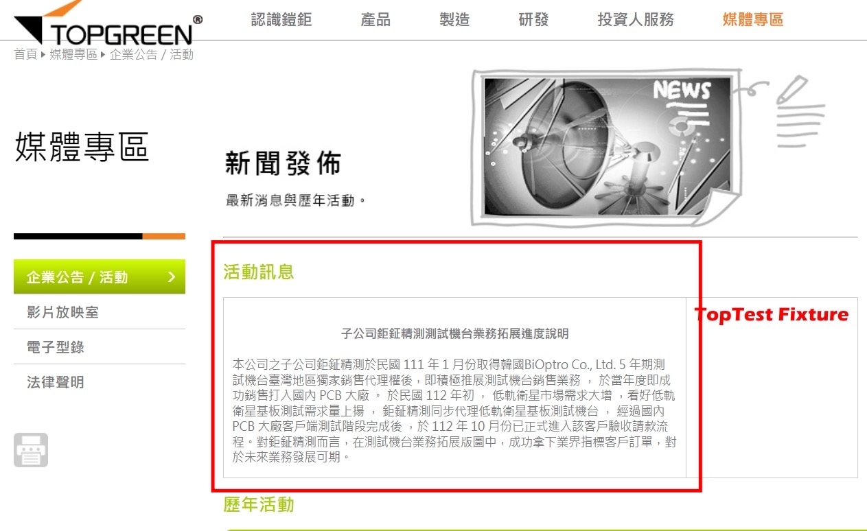Select the 媒體專區 menu item
The width and height of the screenshot is (867, 531).
click(753, 20)
